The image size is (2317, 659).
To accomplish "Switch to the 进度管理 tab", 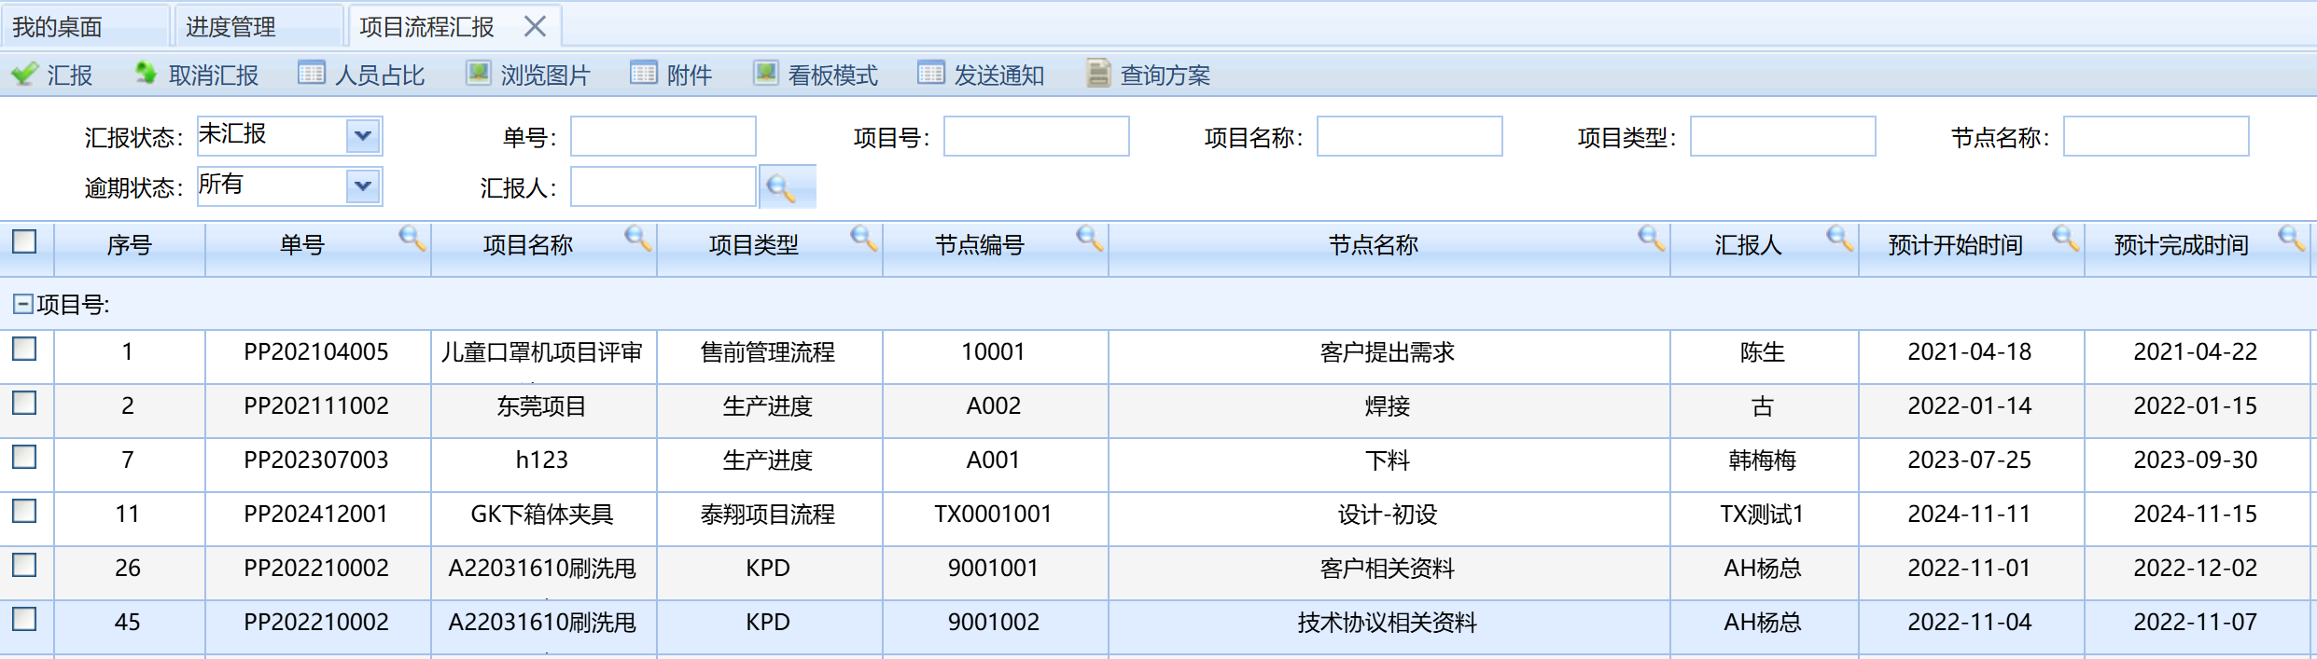I will tap(230, 27).
